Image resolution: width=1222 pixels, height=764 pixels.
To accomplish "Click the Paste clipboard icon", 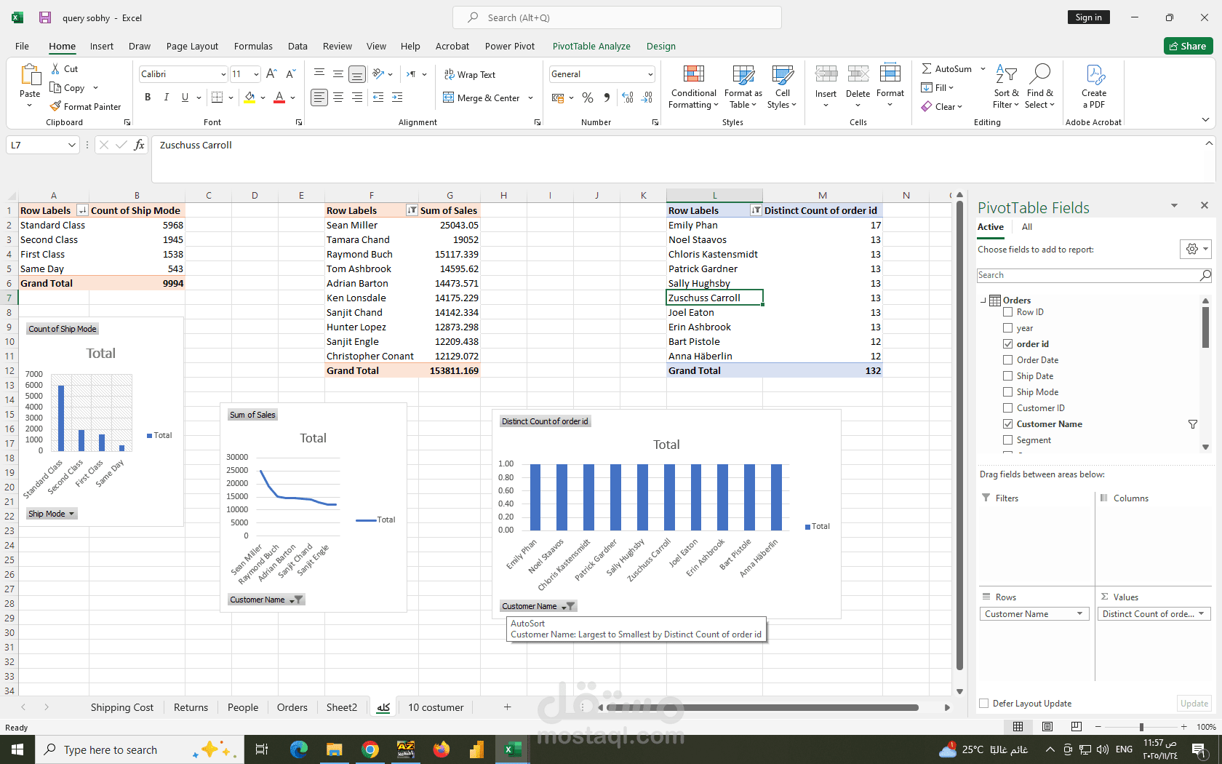I will [30, 75].
